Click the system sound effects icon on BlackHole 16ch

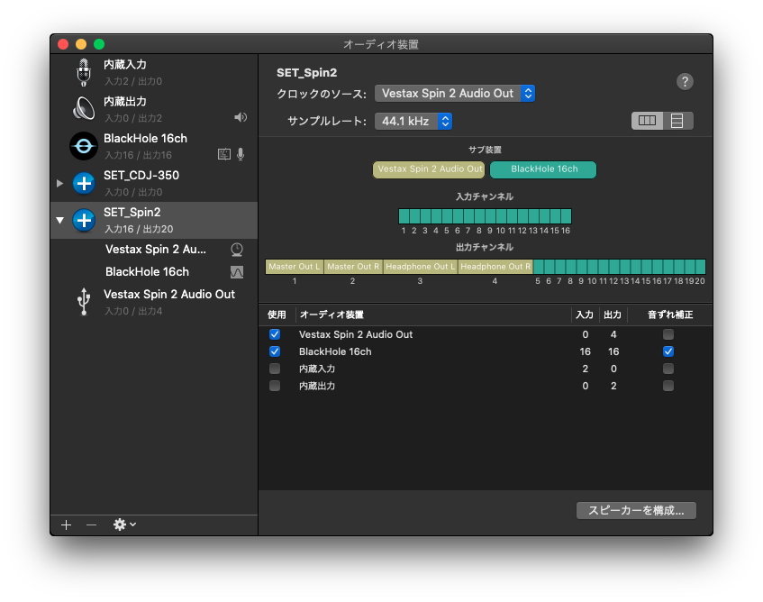223,154
